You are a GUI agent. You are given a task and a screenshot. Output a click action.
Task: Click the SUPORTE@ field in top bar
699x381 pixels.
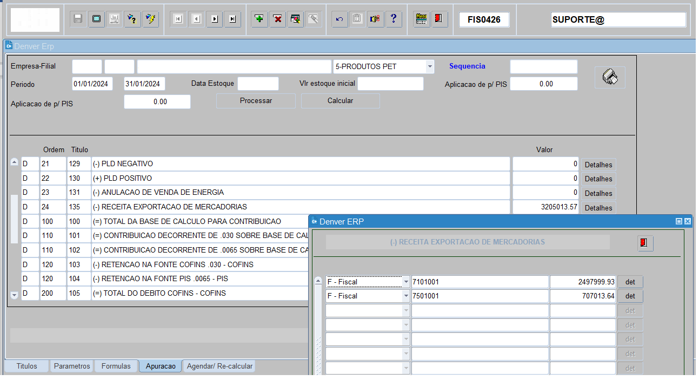618,20
